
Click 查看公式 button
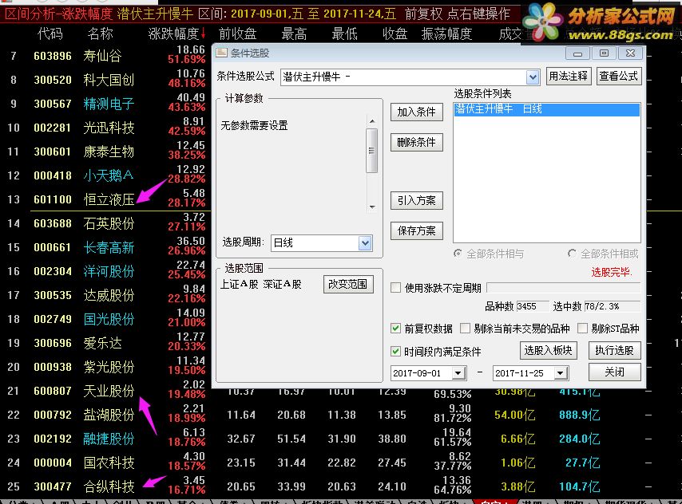tap(618, 77)
